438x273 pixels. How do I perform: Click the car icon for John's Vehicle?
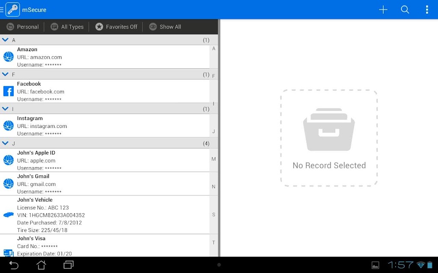[9, 215]
